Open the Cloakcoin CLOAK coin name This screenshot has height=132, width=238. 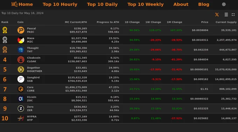pyautogui.click(x=34, y=60)
